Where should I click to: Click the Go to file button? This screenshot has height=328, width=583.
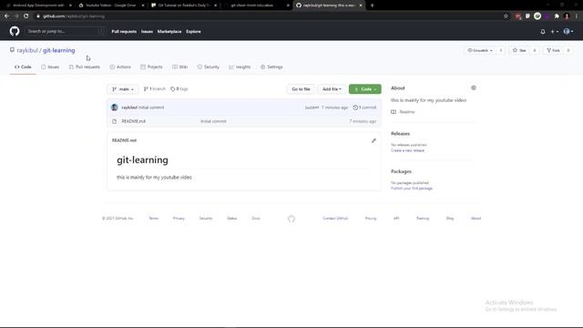click(x=301, y=89)
